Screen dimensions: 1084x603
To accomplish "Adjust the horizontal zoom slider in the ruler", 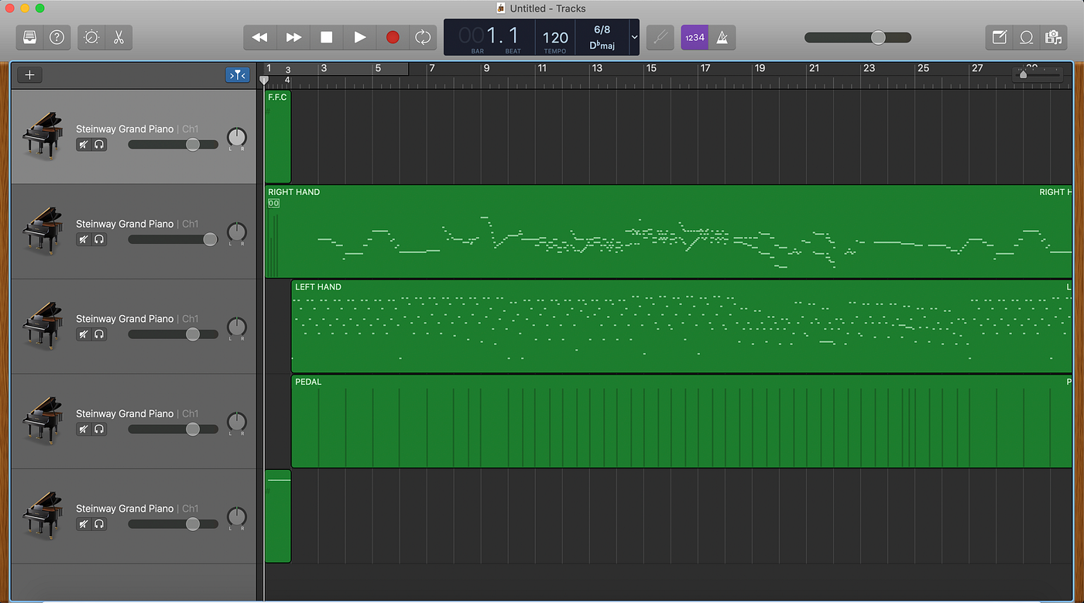I will (1038, 74).
